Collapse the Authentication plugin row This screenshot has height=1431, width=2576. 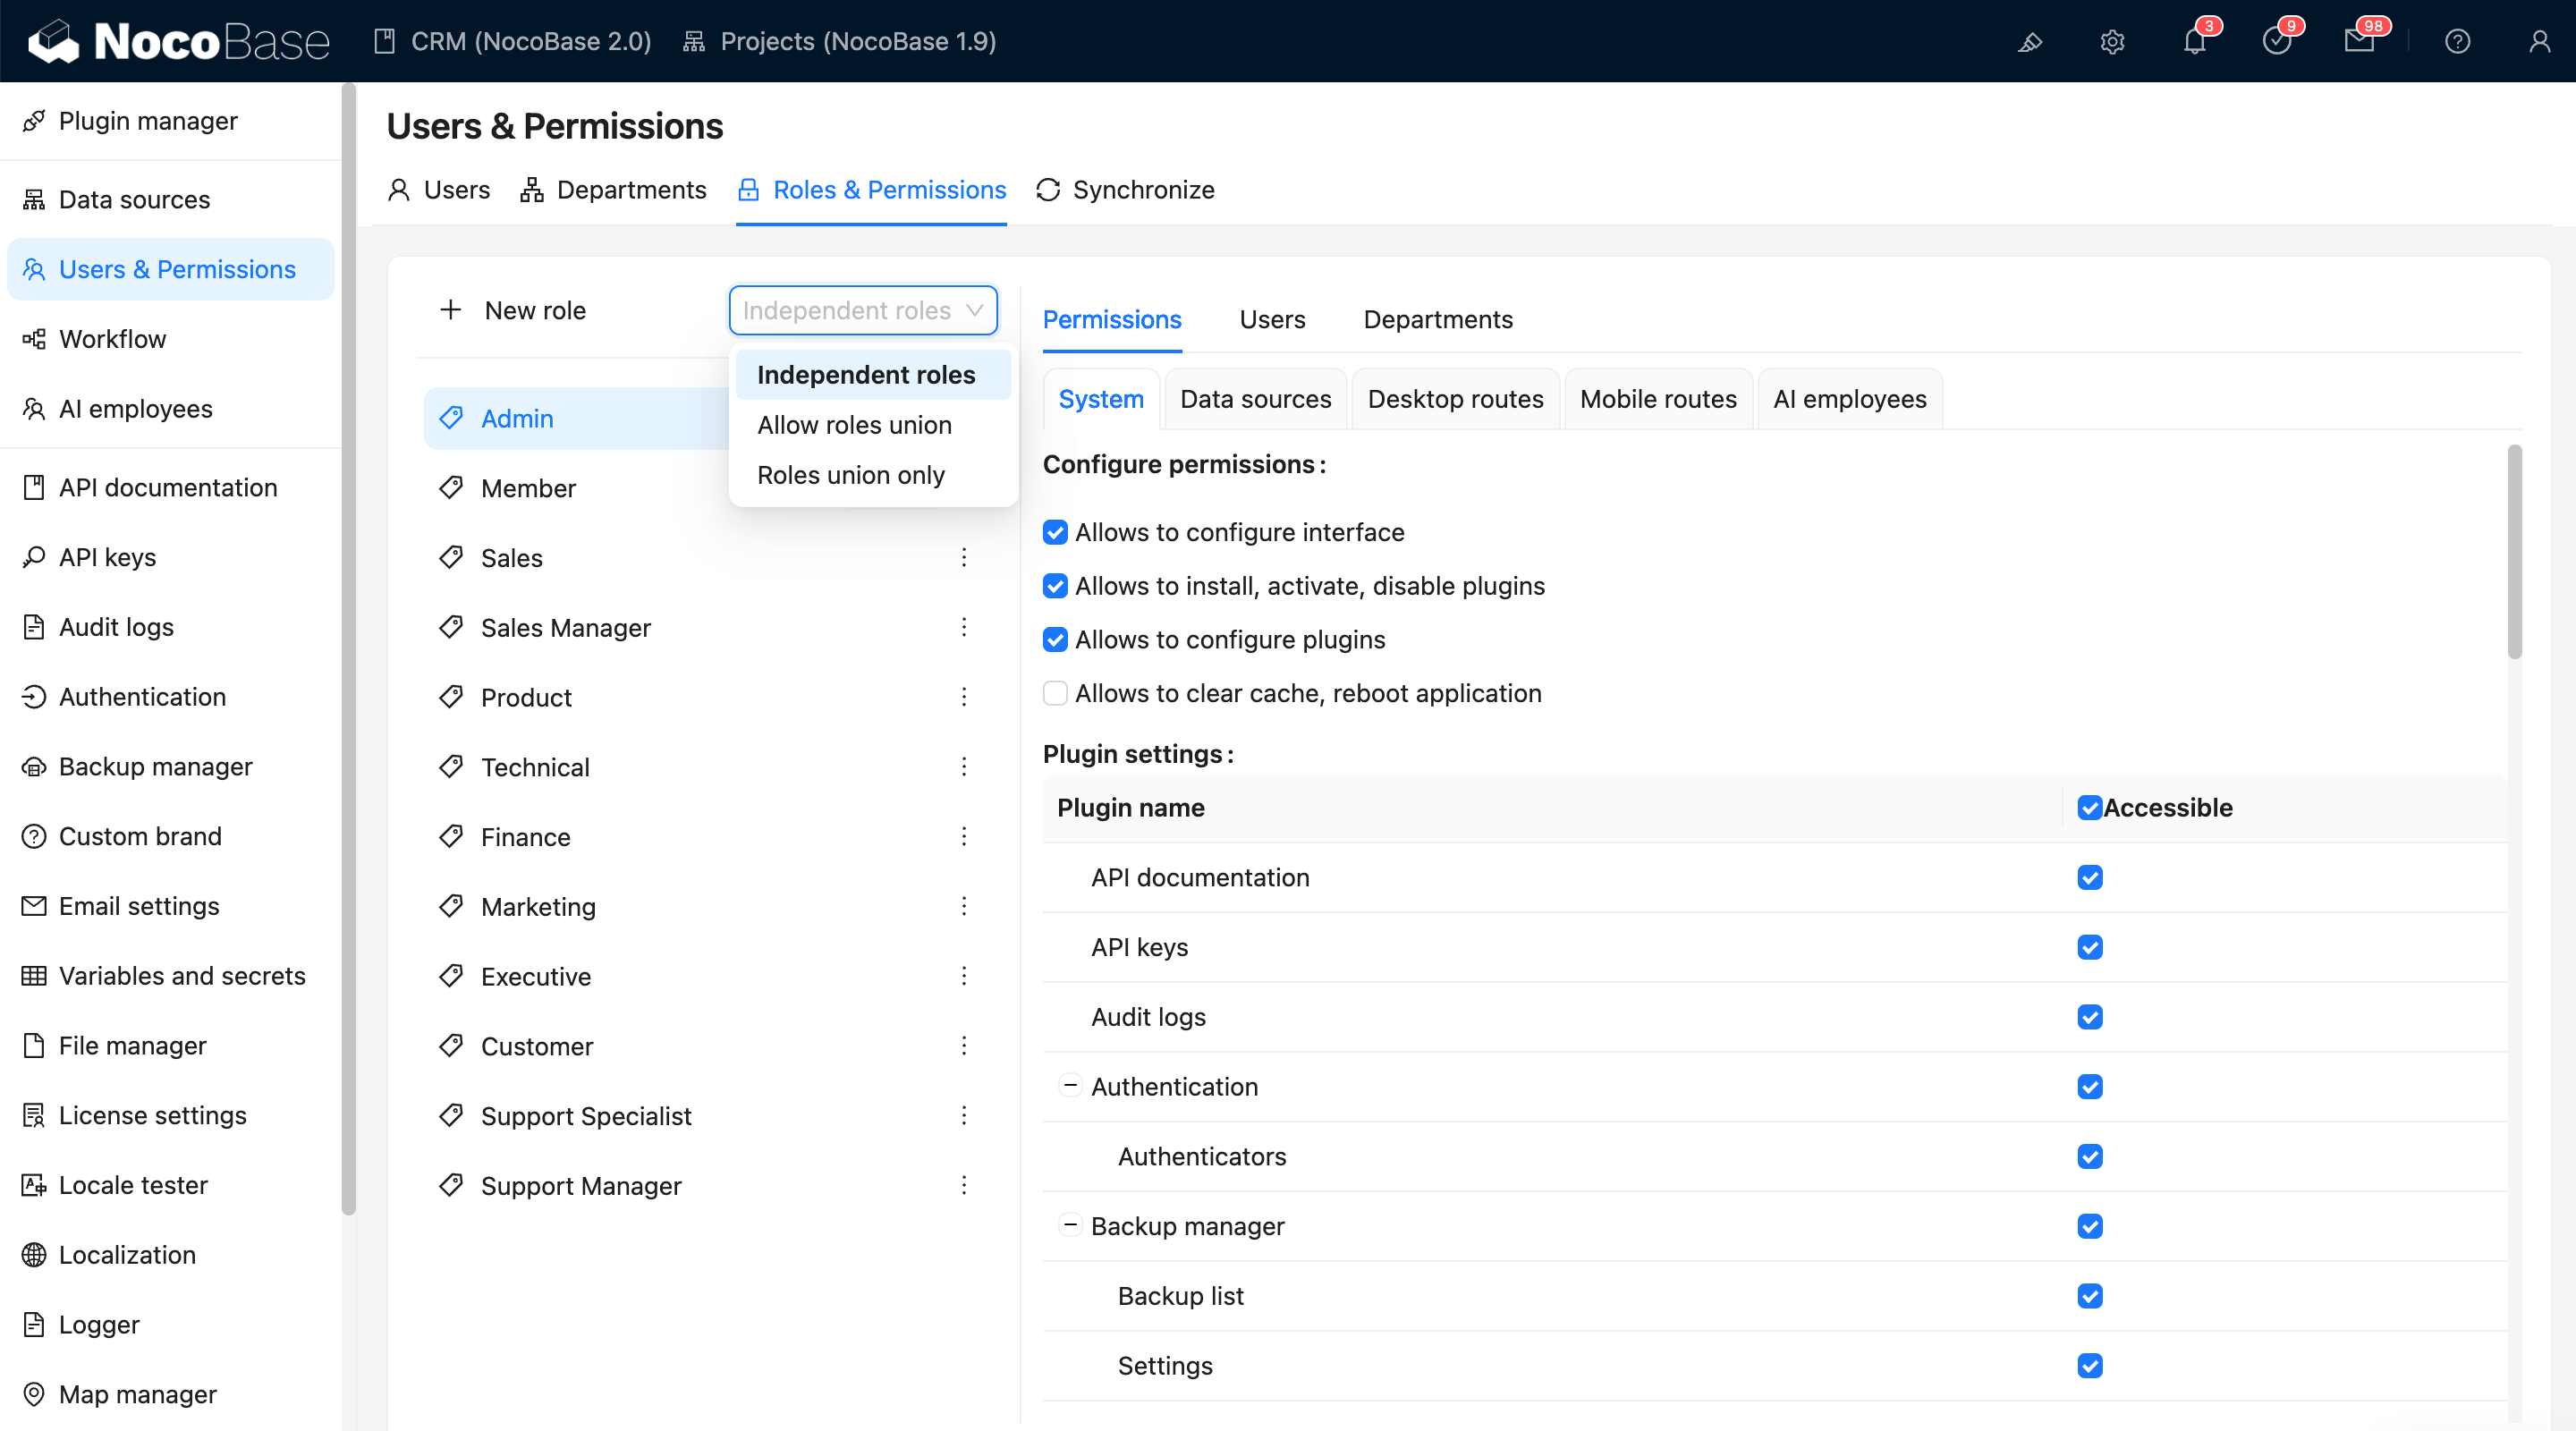(x=1070, y=1086)
